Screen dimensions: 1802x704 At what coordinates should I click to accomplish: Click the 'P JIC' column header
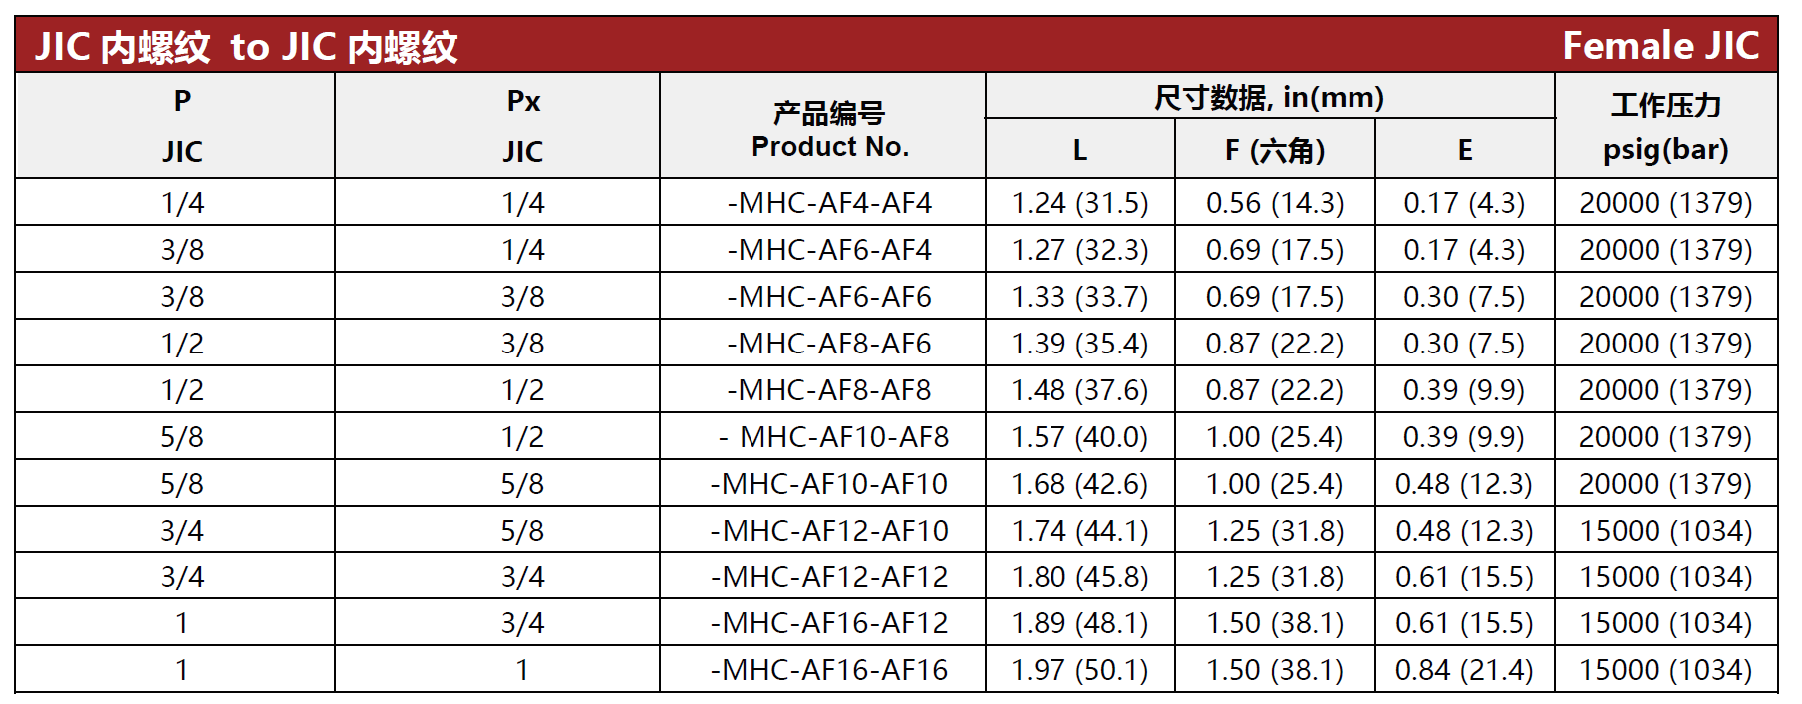tap(182, 126)
